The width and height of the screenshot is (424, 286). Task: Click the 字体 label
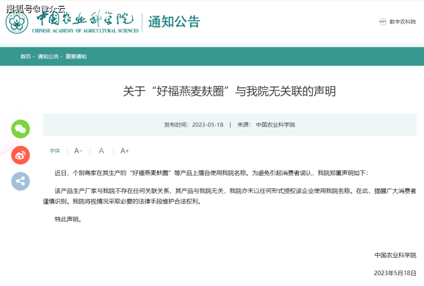pyautogui.click(x=55, y=151)
